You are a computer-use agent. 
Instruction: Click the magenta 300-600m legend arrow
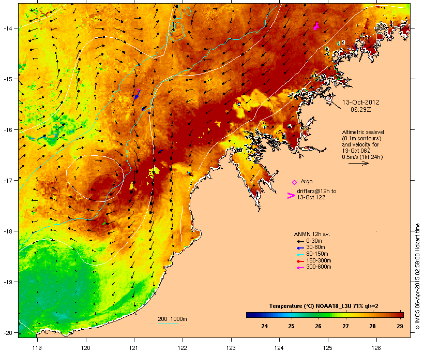tap(300, 268)
